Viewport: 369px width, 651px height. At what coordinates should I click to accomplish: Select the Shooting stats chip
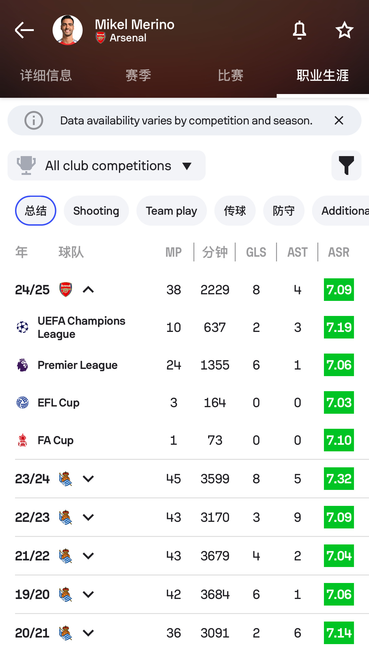pyautogui.click(x=96, y=211)
